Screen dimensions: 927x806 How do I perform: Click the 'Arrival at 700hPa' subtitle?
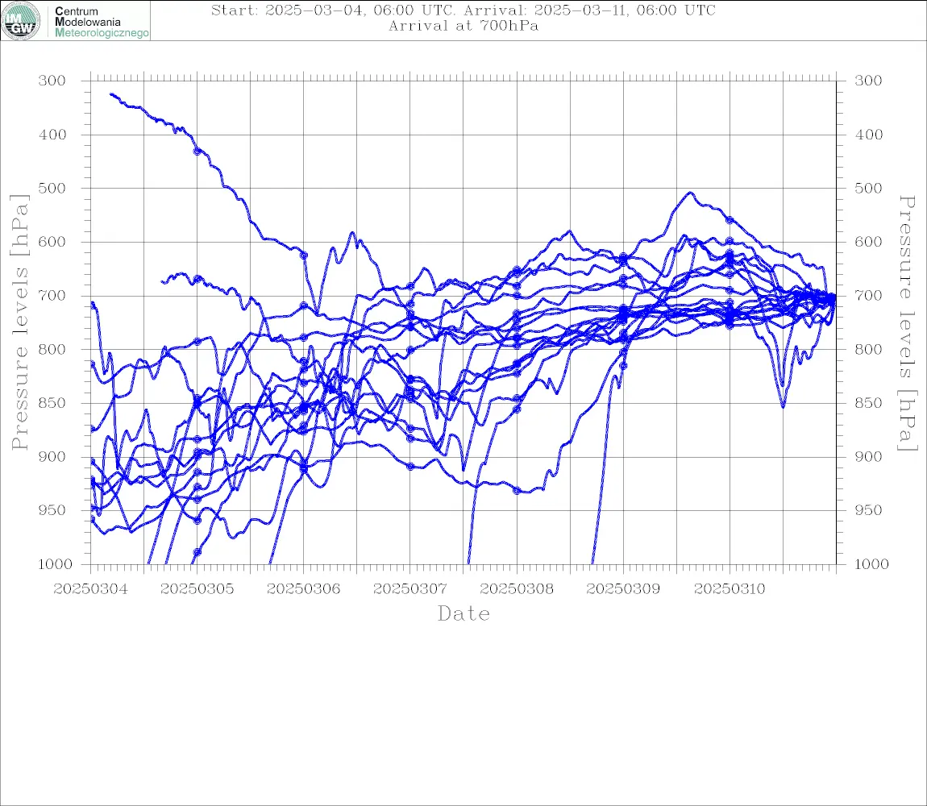463,26
